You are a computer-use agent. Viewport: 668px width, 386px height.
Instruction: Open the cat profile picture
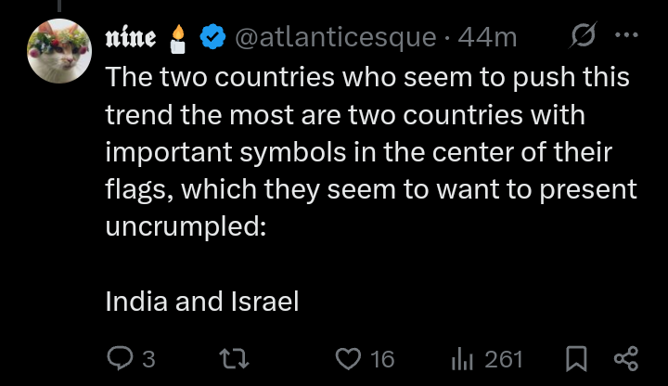coord(59,50)
